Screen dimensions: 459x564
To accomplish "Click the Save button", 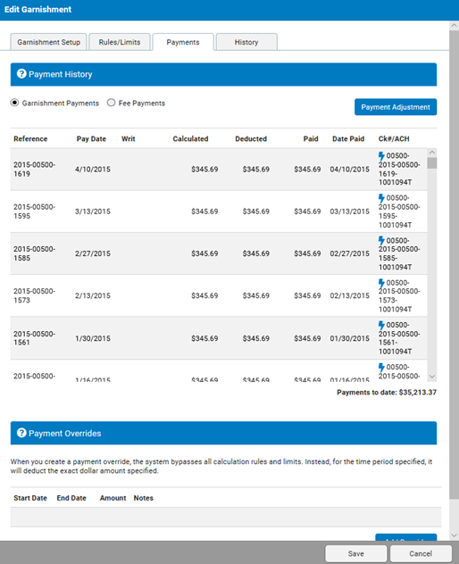I will pyautogui.click(x=356, y=553).
